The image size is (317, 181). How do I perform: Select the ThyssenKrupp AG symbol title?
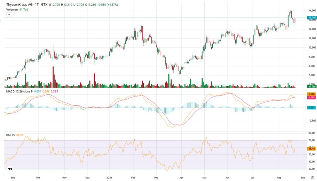coord(20,5)
